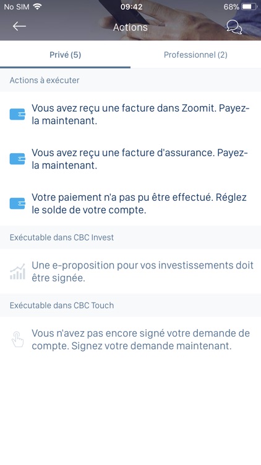Tap wallet icon beside Zoomit invoice
Image resolution: width=261 pixels, height=465 pixels.
17,115
